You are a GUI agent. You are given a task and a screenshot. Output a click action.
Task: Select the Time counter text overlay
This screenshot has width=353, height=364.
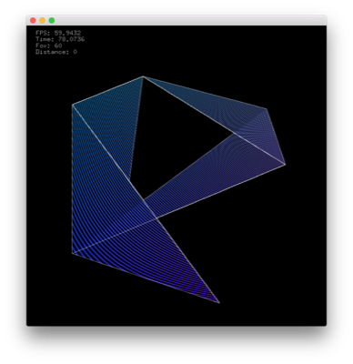pos(60,39)
